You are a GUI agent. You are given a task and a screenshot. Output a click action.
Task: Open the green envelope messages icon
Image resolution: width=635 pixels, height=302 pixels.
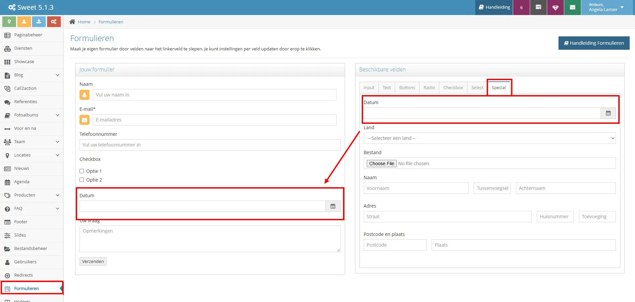pyautogui.click(x=573, y=7)
